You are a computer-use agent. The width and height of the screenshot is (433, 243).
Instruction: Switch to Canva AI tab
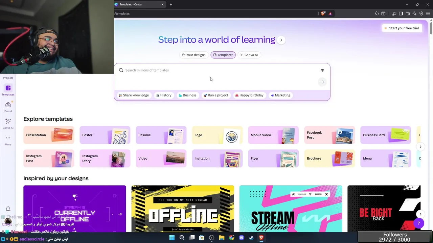pos(249,55)
